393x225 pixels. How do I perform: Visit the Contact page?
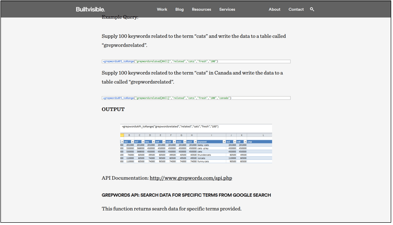pos(296,9)
